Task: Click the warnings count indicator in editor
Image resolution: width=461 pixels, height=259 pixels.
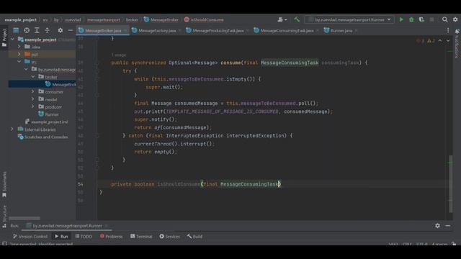Action: click(x=431, y=41)
